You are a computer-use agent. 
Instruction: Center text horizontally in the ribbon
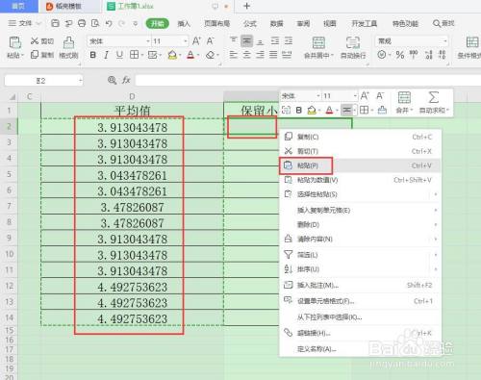246,55
